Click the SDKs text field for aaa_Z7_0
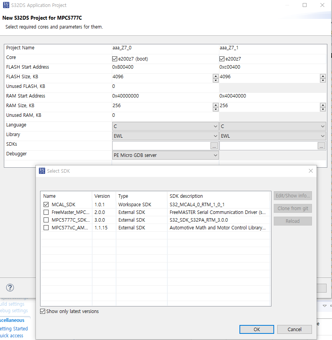The height and width of the screenshot is (340, 332). coord(161,146)
